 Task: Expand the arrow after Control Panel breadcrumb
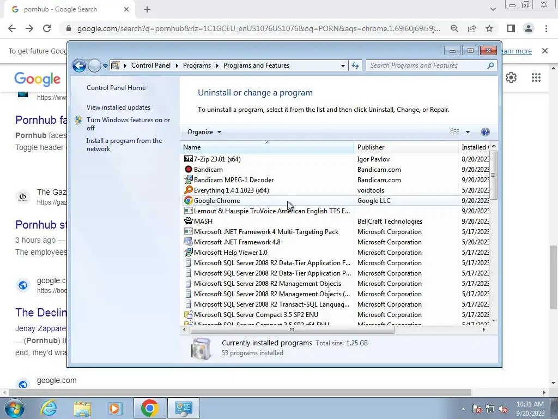pos(177,65)
